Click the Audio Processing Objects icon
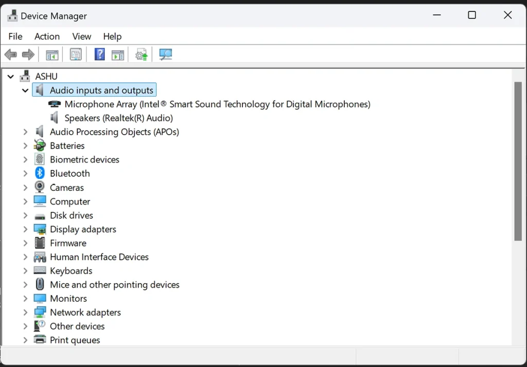 (40, 132)
